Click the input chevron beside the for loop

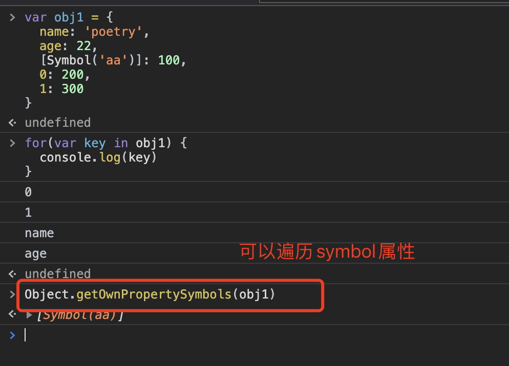[x=12, y=143]
